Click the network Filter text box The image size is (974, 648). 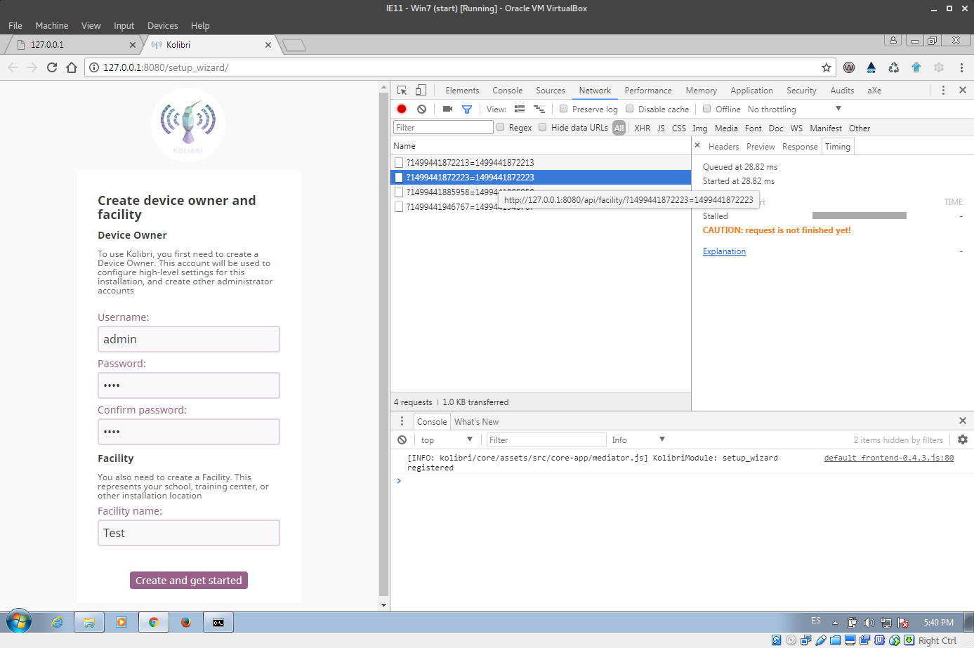(443, 127)
